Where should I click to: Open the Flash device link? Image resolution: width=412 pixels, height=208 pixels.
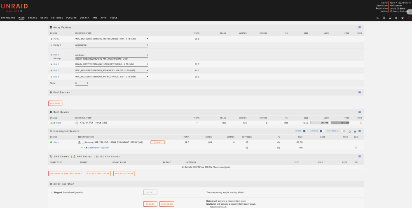[x=59, y=123]
